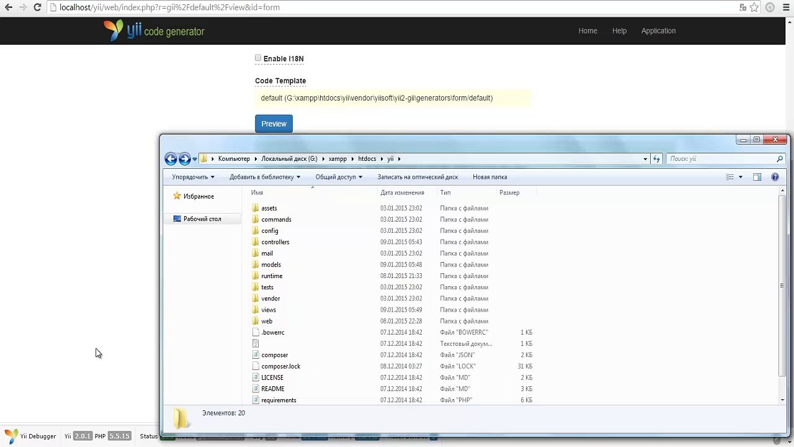This screenshot has width=794, height=447.
Task: Click the requirements file icon
Action: point(256,400)
